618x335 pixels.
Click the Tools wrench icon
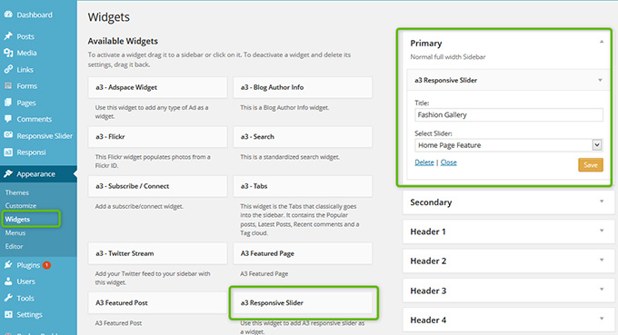pos(8,298)
